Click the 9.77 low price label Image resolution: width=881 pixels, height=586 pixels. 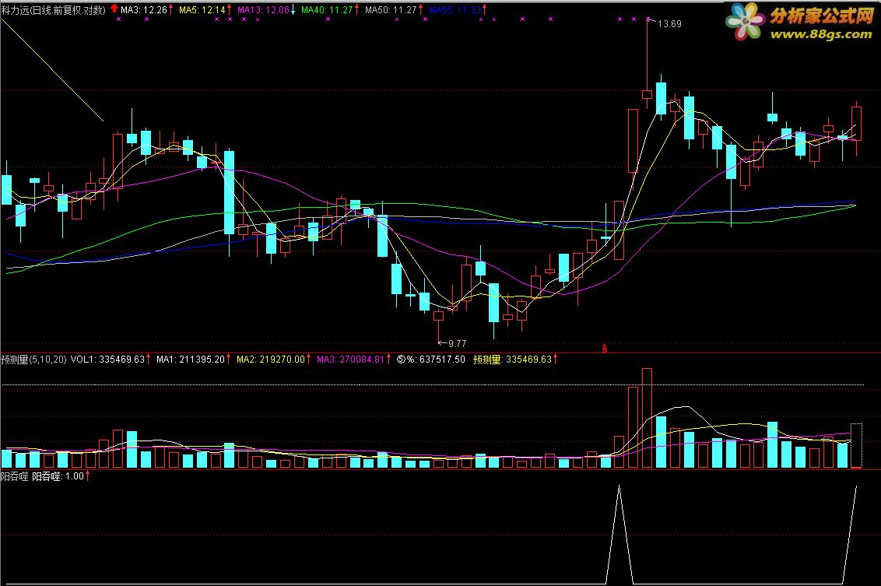(458, 343)
